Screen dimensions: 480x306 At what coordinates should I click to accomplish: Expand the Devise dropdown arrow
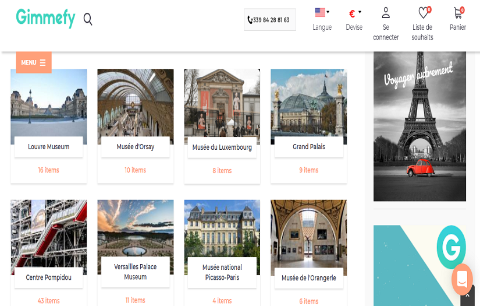tap(360, 12)
